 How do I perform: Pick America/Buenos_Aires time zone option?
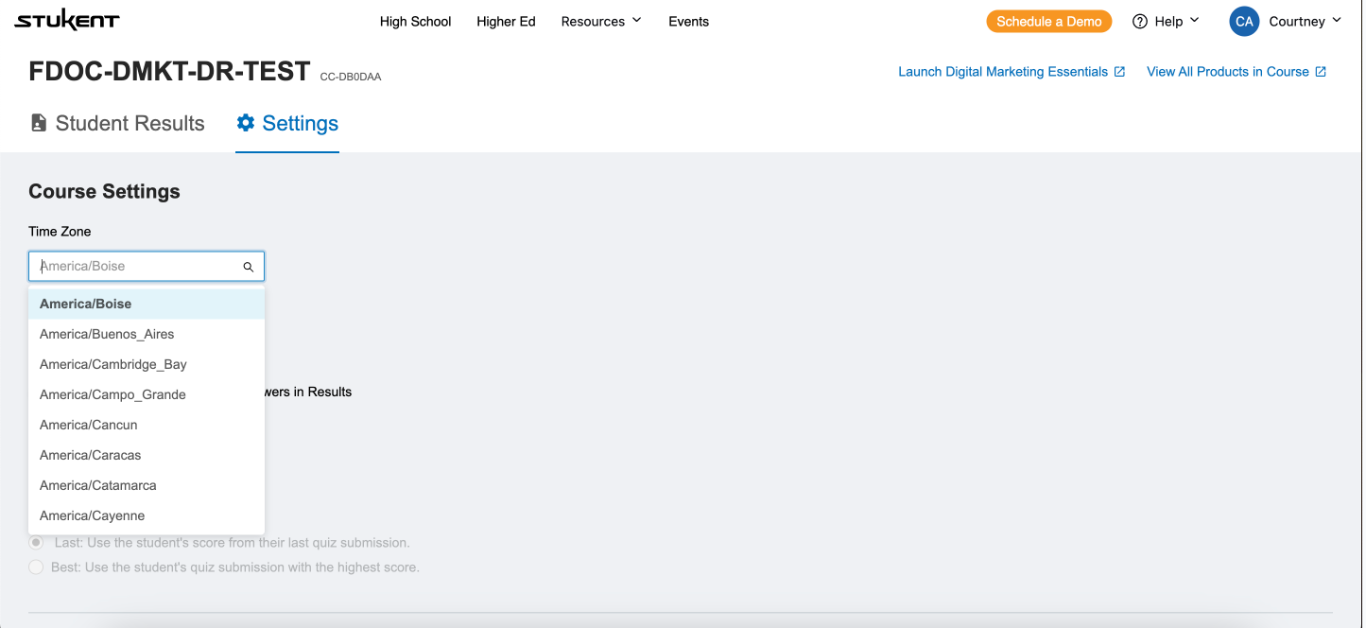click(107, 334)
